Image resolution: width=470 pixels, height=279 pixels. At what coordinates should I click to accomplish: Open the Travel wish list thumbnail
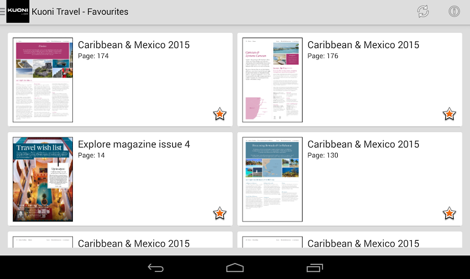pyautogui.click(x=43, y=179)
